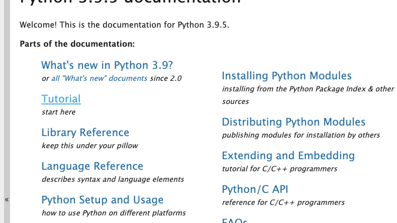Screen dimensions: 397x223
Task: Open the all "What's new" documents link
Action: (x=99, y=78)
